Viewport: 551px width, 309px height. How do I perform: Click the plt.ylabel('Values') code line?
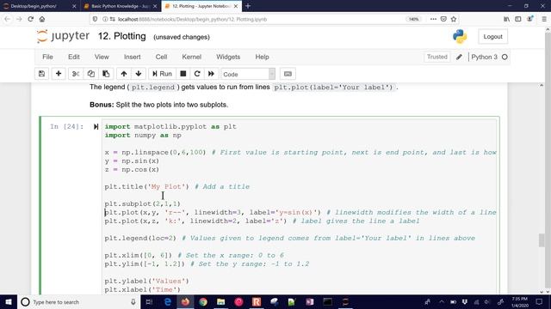[x=146, y=282]
